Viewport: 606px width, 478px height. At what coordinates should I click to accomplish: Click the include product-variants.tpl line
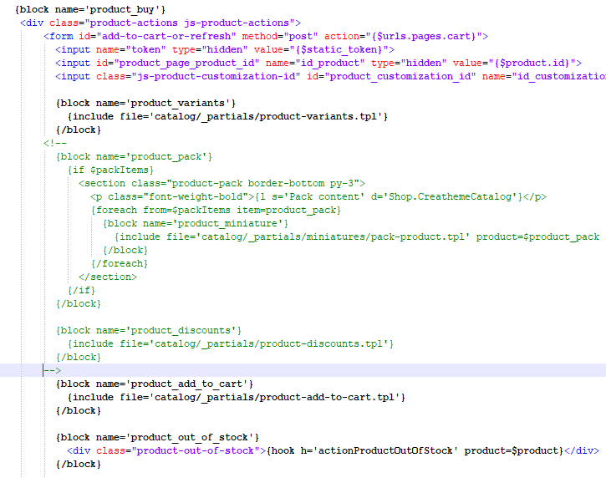[x=227, y=117]
